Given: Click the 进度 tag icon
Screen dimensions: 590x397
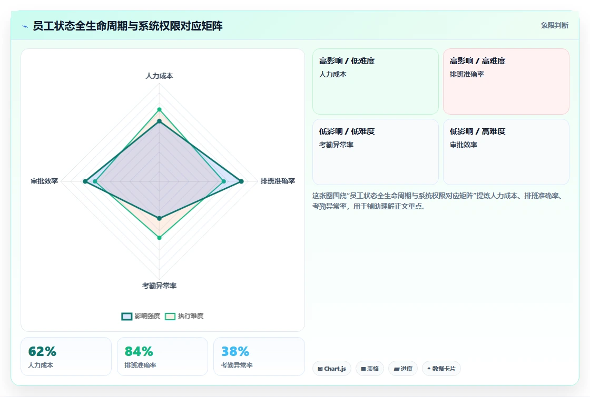Looking at the screenshot, I should coord(396,369).
